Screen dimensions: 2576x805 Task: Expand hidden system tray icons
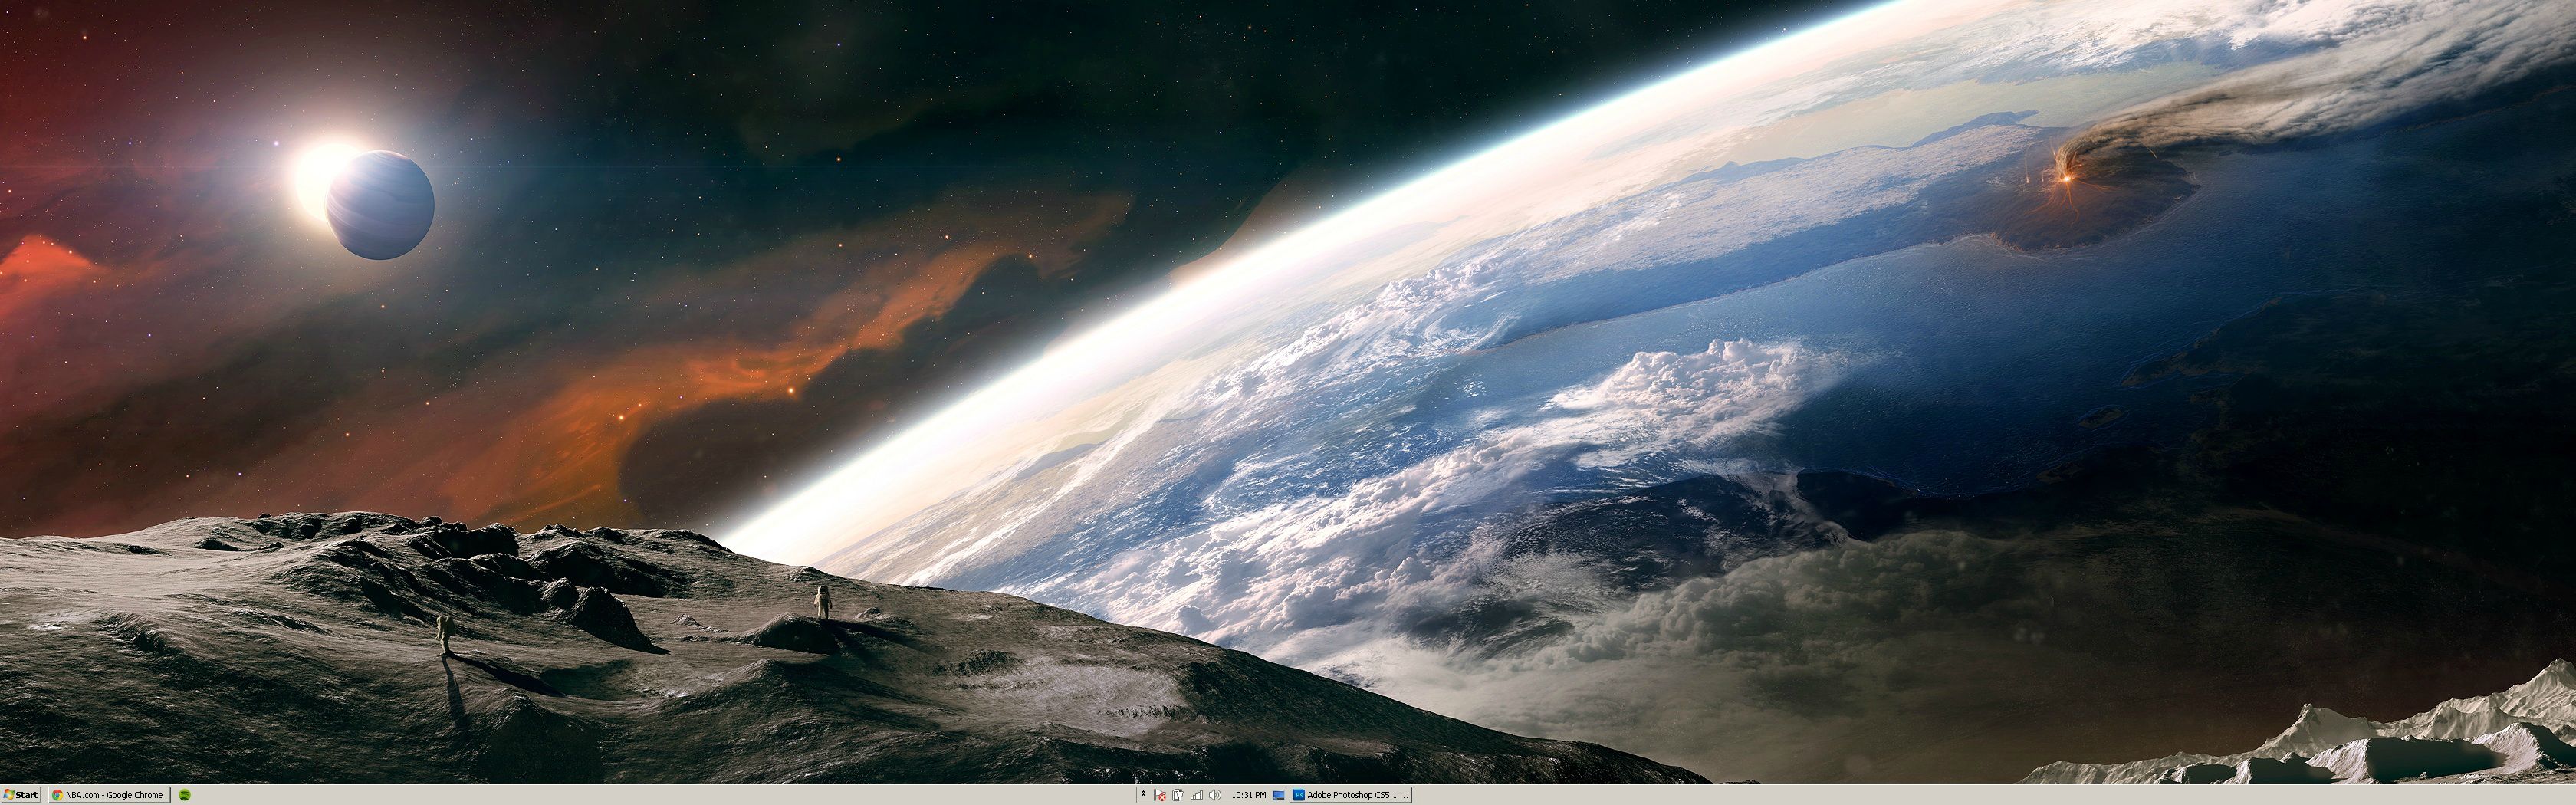click(x=1144, y=794)
